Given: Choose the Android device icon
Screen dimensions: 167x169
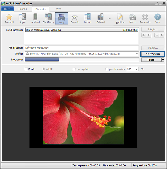Looking at the screenshot, I should click(35, 18).
